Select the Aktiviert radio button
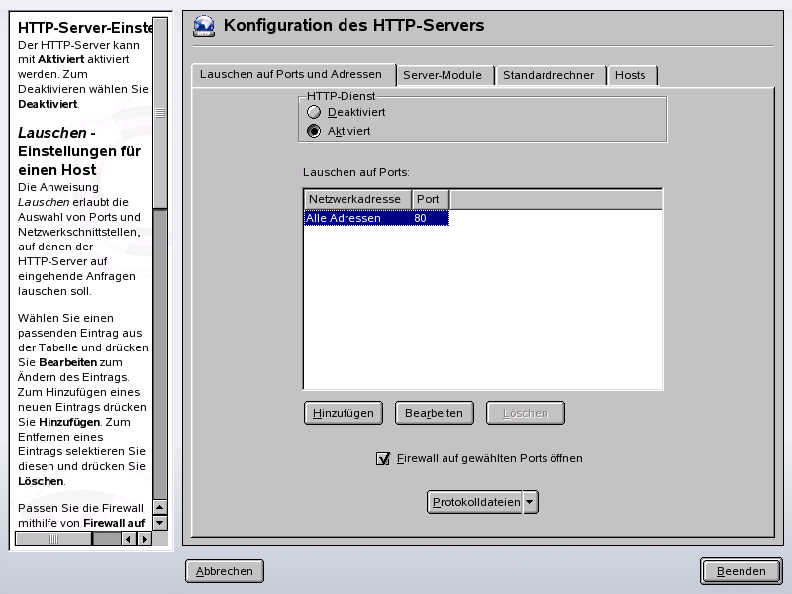 314,130
